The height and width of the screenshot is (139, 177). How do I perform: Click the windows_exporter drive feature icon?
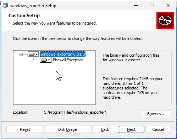tap(32, 54)
